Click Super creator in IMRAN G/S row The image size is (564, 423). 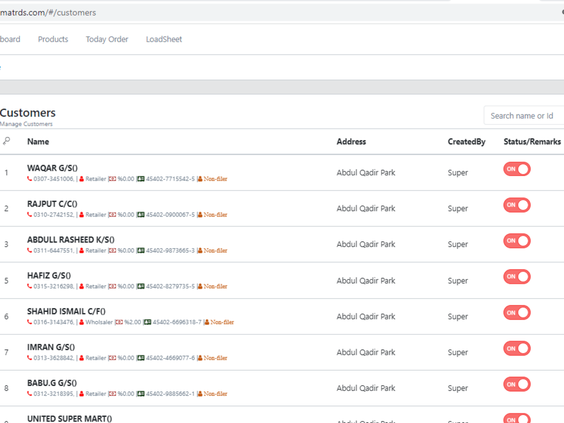pos(457,352)
